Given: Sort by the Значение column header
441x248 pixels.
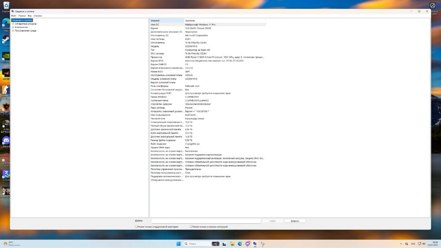Looking at the screenshot, I should click(225, 21).
